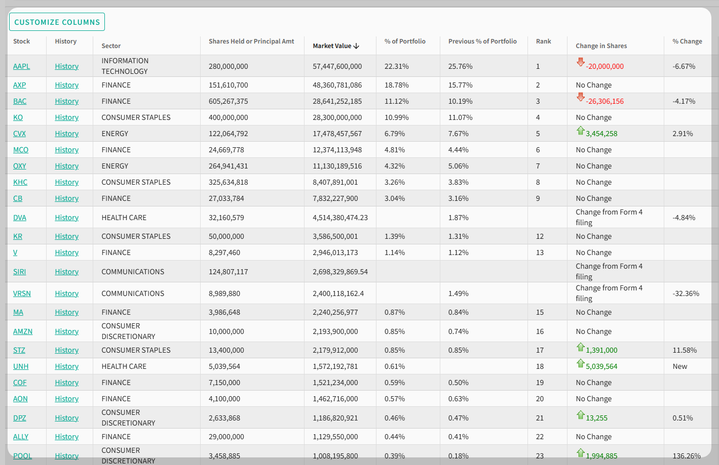Click market value 48,360,781,086
Image resolution: width=719 pixels, height=465 pixels.
coord(337,85)
